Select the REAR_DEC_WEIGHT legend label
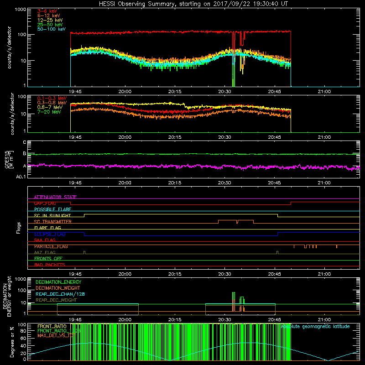 (56, 300)
